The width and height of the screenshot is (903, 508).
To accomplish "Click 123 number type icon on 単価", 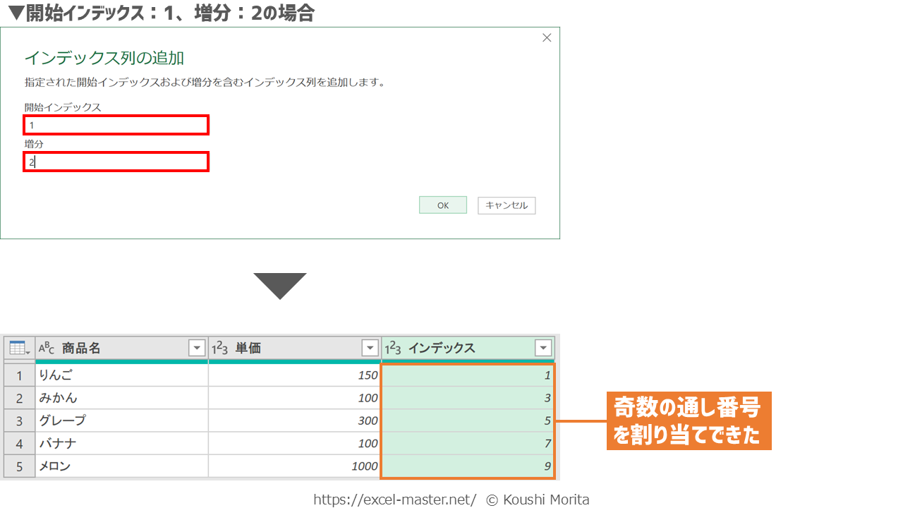I will pyautogui.click(x=219, y=348).
